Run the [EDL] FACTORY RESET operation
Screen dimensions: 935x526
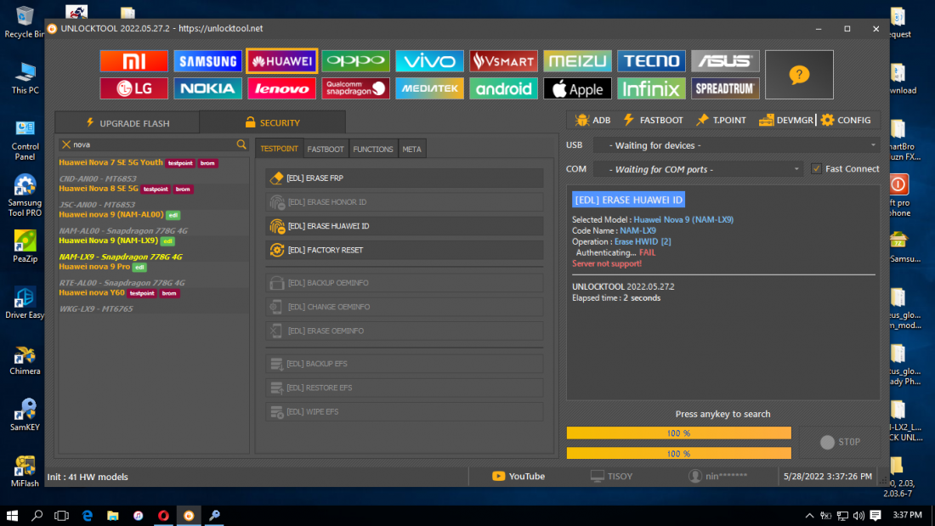click(x=405, y=250)
